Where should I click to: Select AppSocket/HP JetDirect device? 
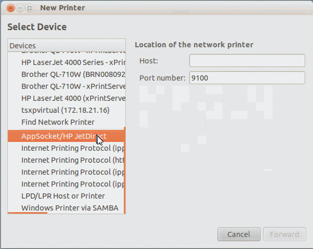click(x=63, y=136)
